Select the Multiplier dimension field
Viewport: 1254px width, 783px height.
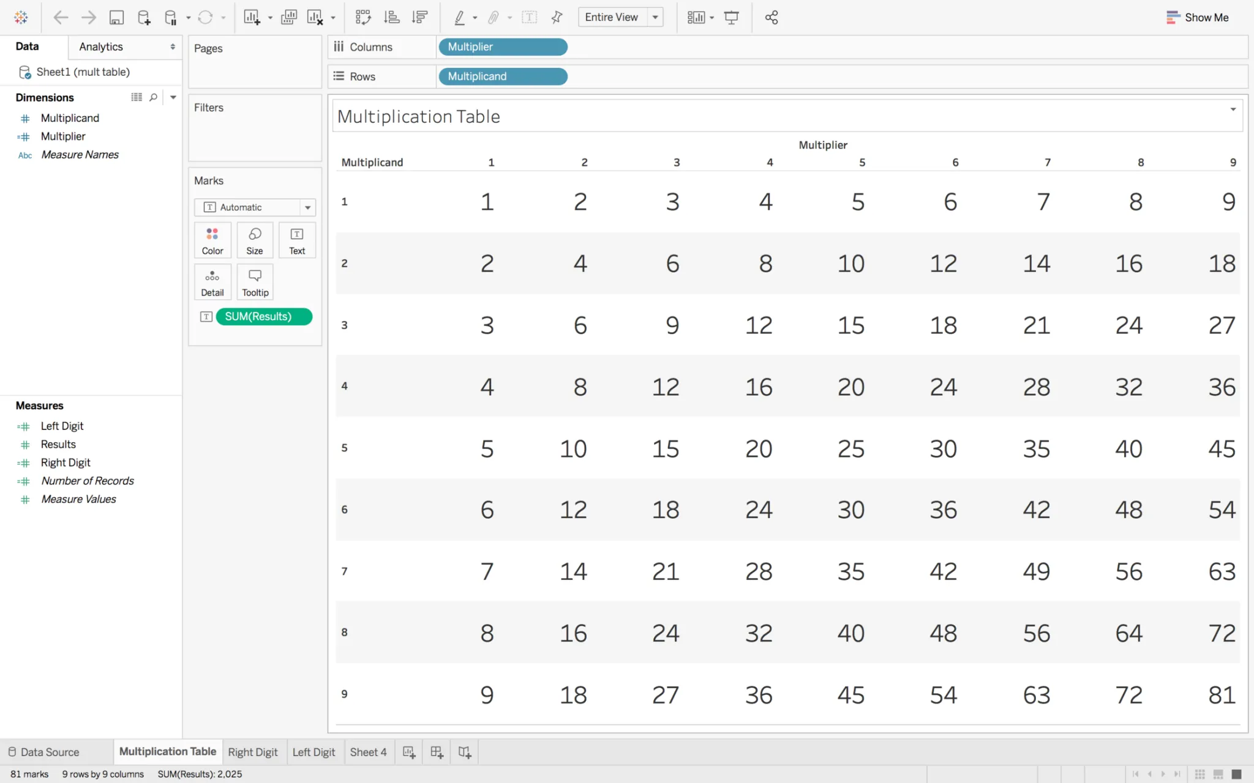coord(63,136)
